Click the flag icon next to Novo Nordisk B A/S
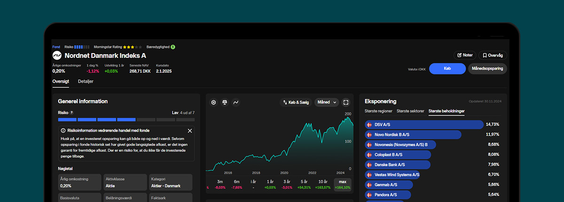This screenshot has height=202, width=564. point(369,134)
